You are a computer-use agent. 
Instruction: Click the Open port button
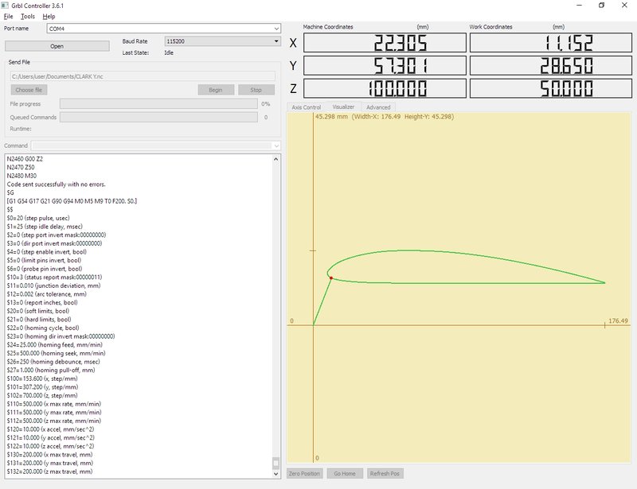[57, 46]
